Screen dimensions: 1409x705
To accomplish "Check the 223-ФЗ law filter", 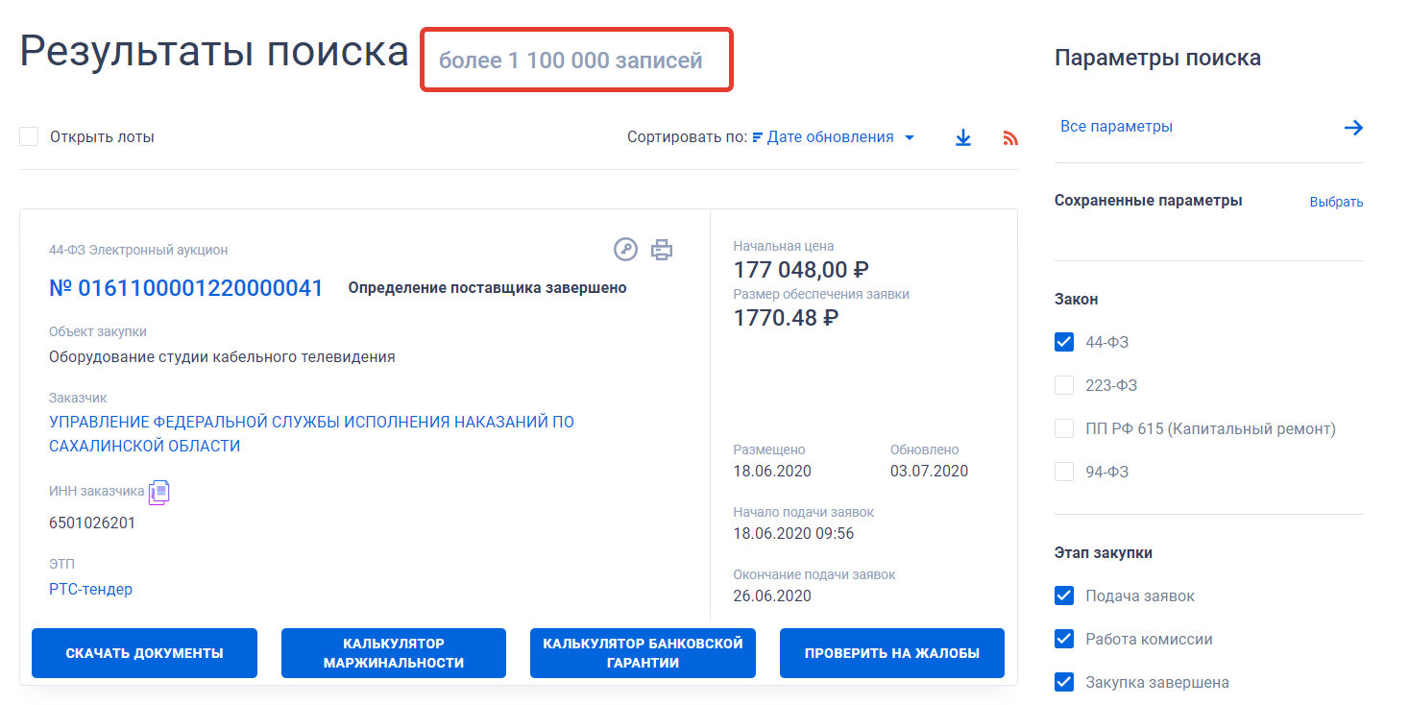I will tap(1064, 385).
